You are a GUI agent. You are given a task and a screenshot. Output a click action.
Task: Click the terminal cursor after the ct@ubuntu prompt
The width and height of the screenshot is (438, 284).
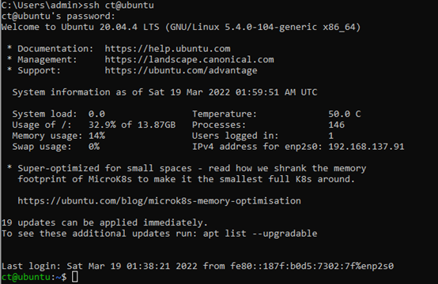point(75,277)
